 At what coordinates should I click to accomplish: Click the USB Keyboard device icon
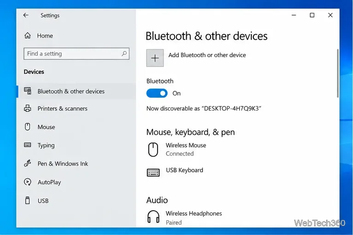153,173
